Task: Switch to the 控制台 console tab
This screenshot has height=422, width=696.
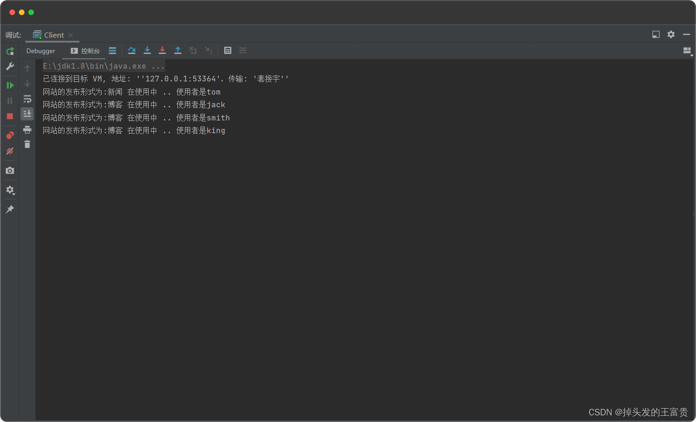Action: click(x=85, y=51)
